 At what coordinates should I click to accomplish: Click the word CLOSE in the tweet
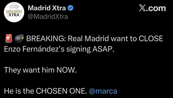coord(151,38)
